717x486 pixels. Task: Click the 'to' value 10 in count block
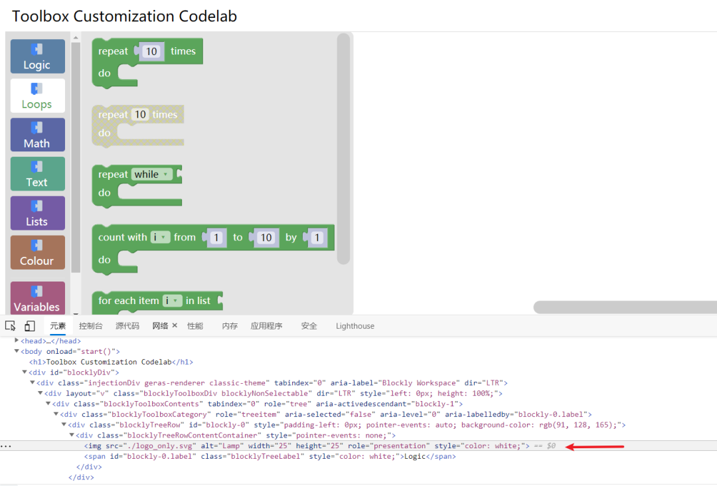click(266, 237)
